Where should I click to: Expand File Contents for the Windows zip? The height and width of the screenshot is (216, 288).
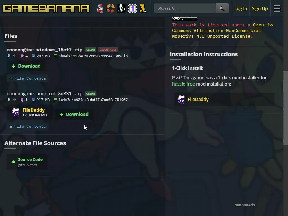pyautogui.click(x=28, y=78)
